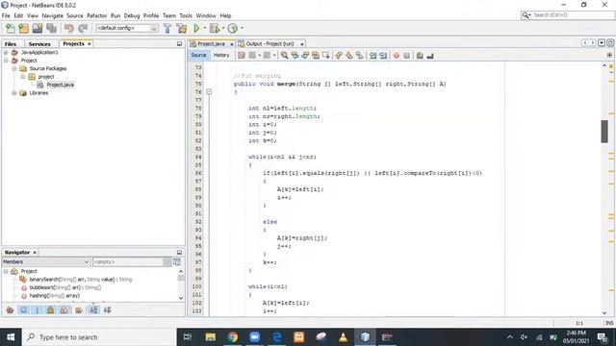Click the Redo toolbar icon
This screenshot has height=346, width=616.
pyautogui.click(x=83, y=28)
